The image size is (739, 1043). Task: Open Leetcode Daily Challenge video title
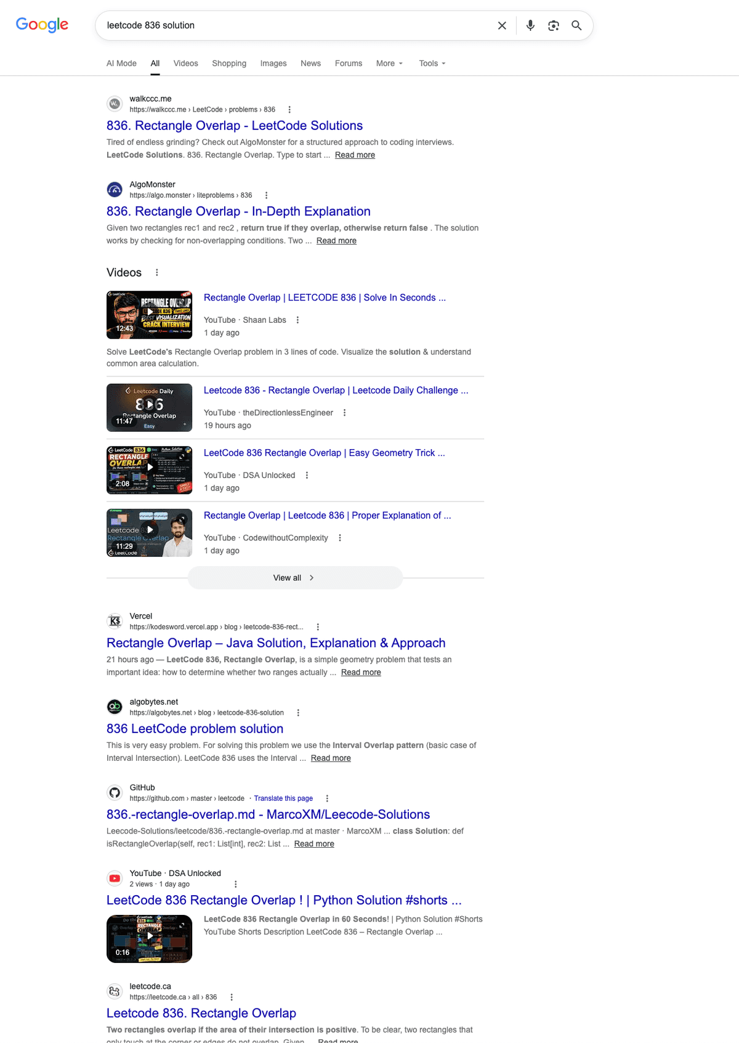(336, 391)
